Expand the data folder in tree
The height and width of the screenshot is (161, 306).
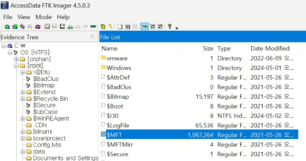click(23, 152)
